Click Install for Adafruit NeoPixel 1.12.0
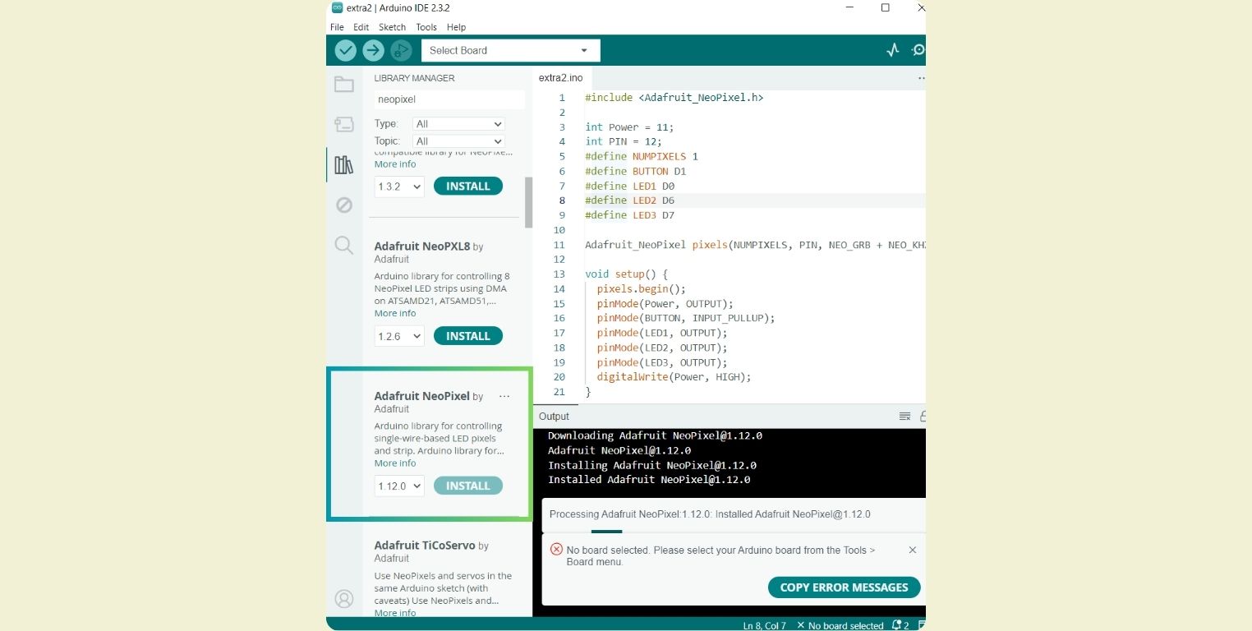 (468, 486)
